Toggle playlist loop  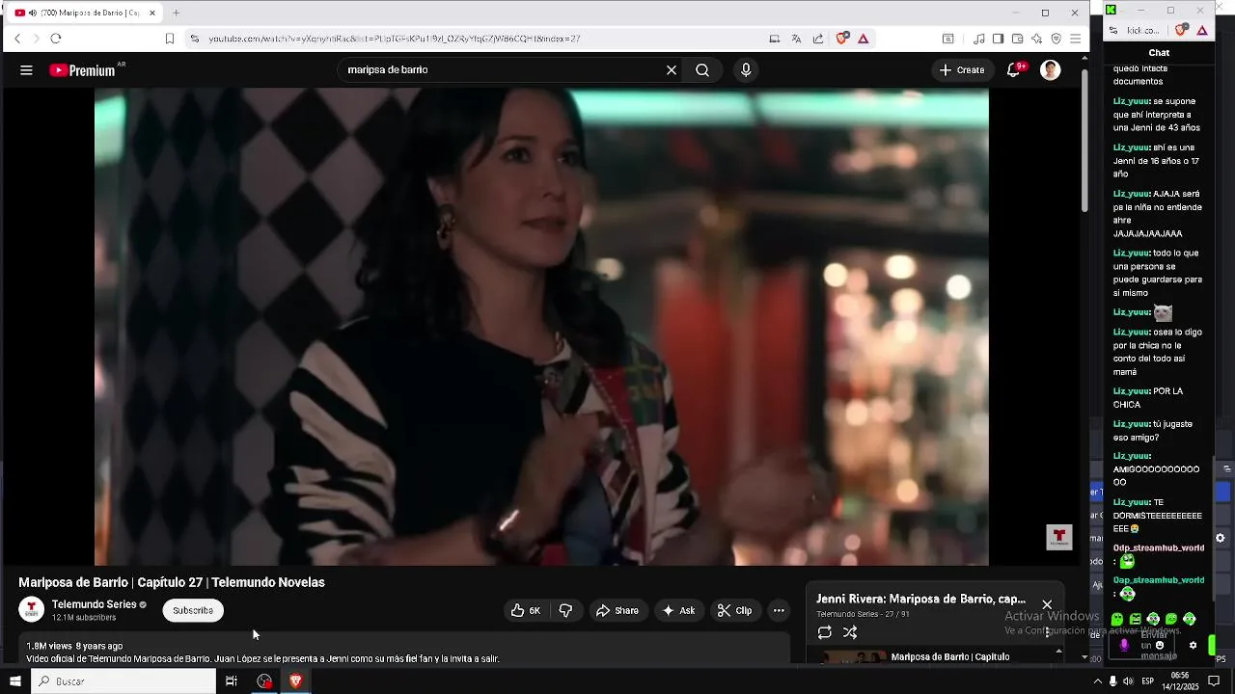(825, 632)
